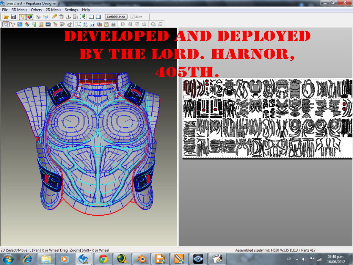Rotate clockwise with the right 90 icon
The height and width of the screenshot is (265, 353).
[160, 24]
